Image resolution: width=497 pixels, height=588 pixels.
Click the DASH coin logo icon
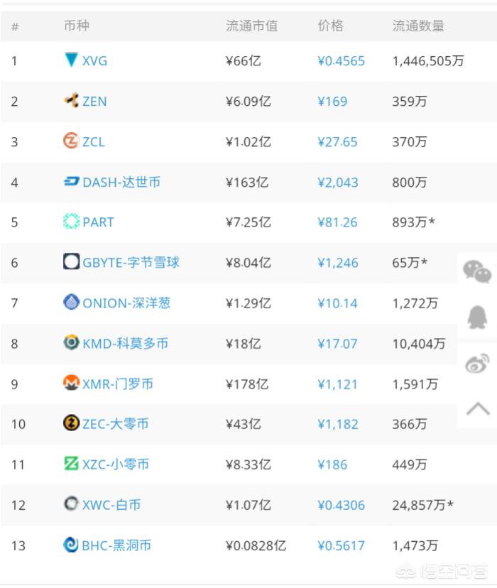pyautogui.click(x=71, y=182)
